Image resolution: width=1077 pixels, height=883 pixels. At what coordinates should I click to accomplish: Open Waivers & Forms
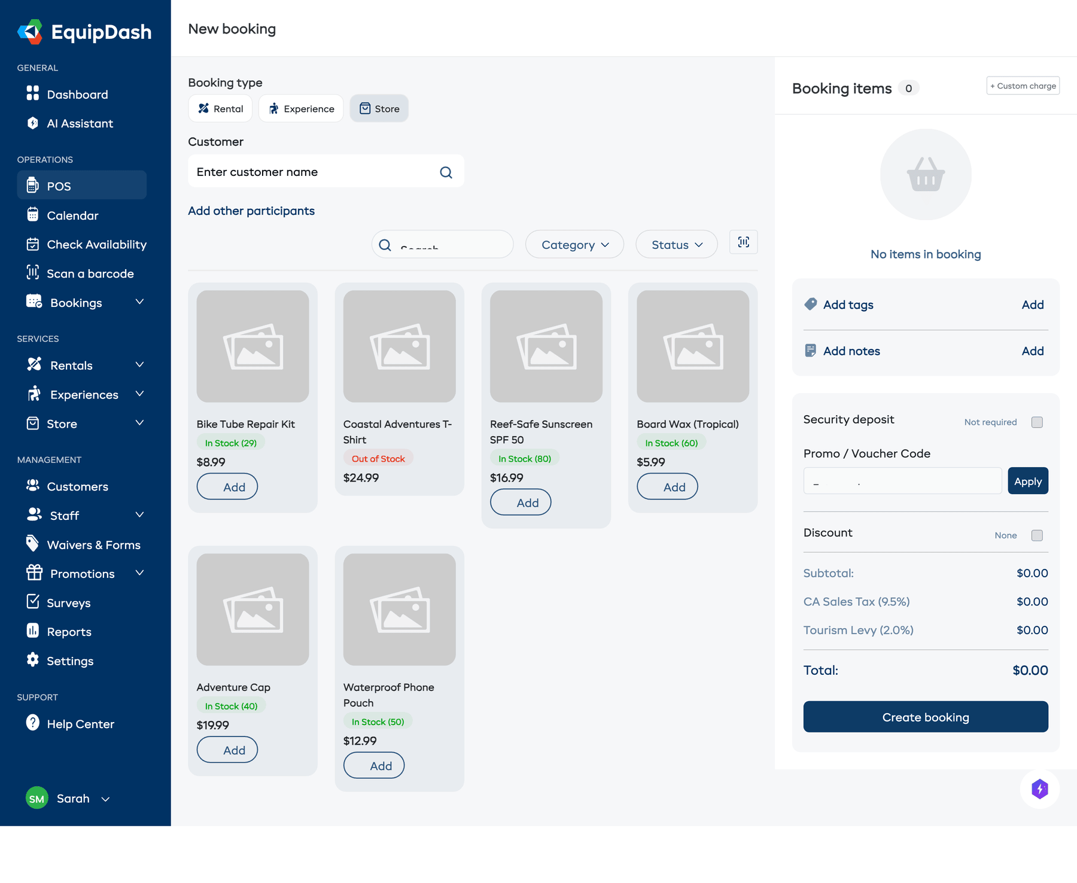(93, 544)
